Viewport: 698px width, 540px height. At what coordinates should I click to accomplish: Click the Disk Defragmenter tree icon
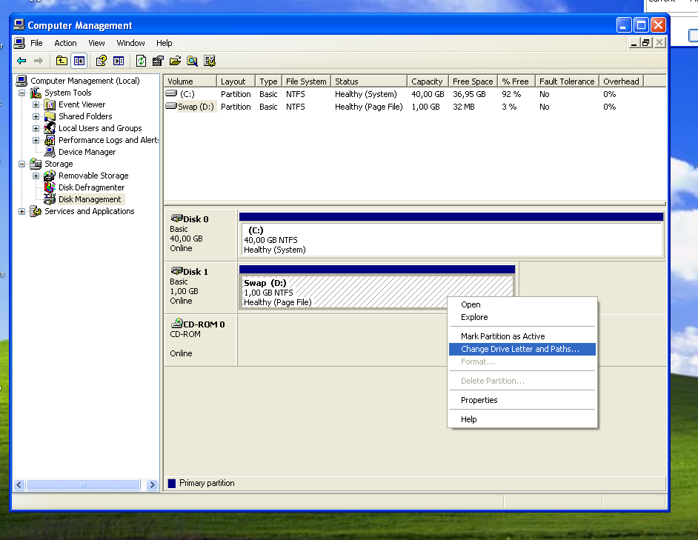tap(50, 187)
